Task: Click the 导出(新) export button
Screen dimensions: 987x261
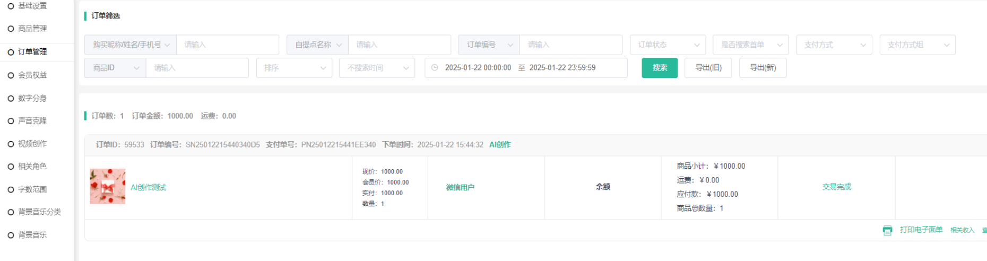Action: point(763,68)
